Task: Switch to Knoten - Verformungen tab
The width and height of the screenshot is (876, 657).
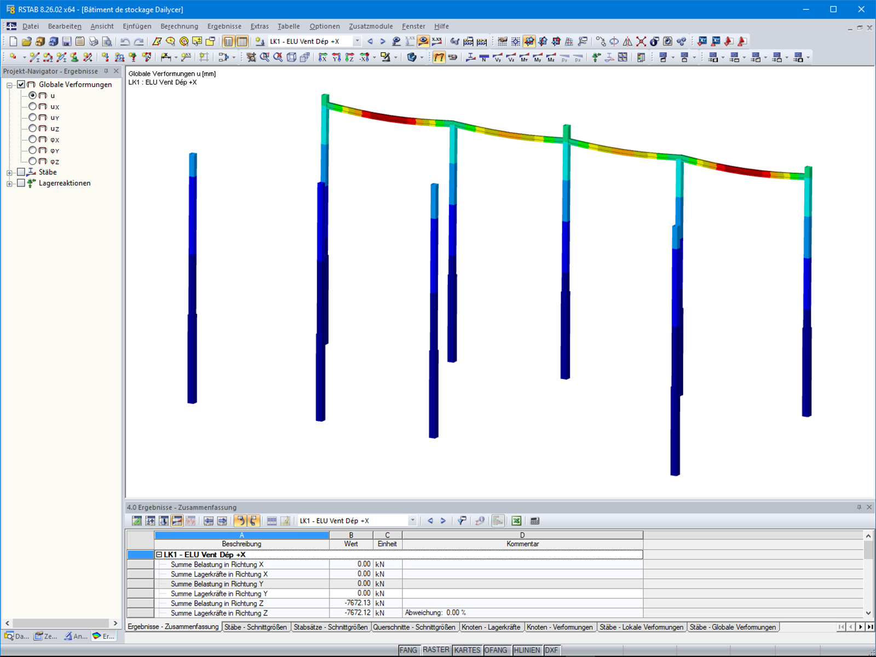Action: [560, 627]
